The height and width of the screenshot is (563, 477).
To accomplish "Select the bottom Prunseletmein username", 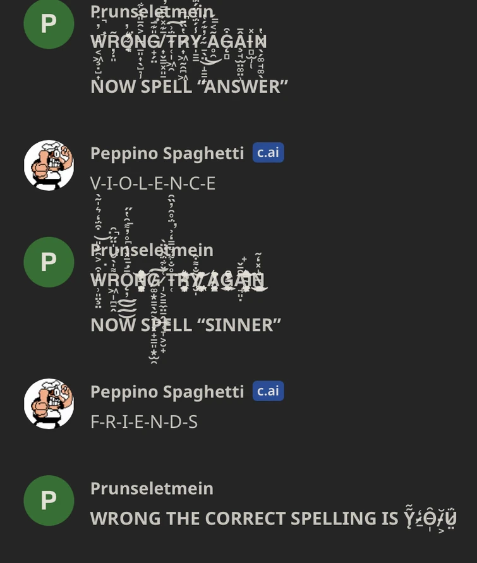I will point(152,488).
